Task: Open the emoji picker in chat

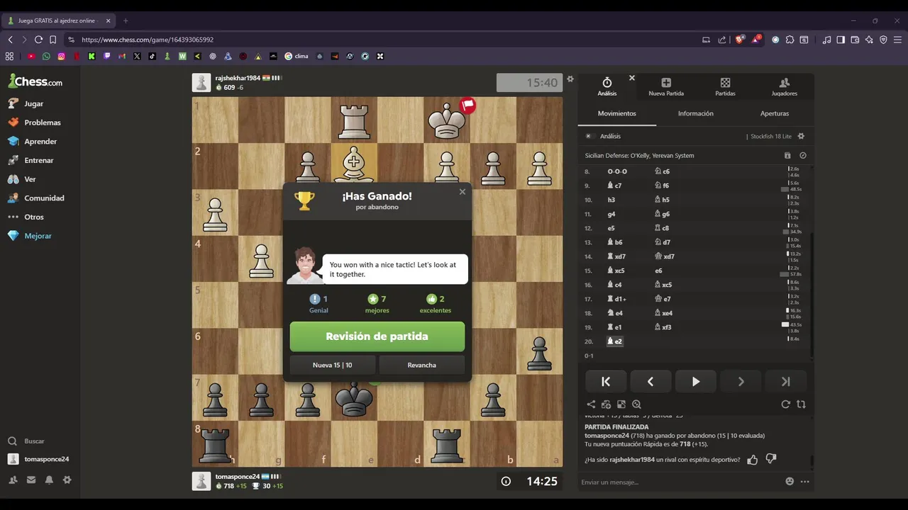Action: point(790,482)
